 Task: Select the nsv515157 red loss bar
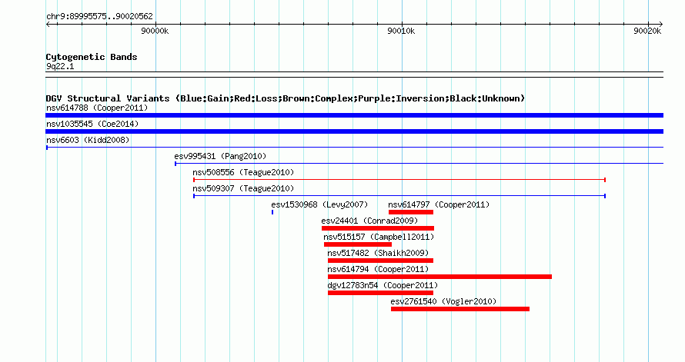tap(358, 244)
